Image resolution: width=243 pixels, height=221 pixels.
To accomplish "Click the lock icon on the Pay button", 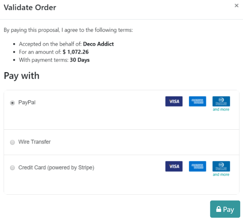I will click(218, 209).
